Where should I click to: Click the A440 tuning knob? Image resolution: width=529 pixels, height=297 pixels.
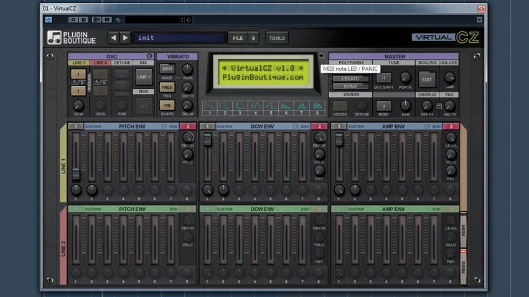405,106
